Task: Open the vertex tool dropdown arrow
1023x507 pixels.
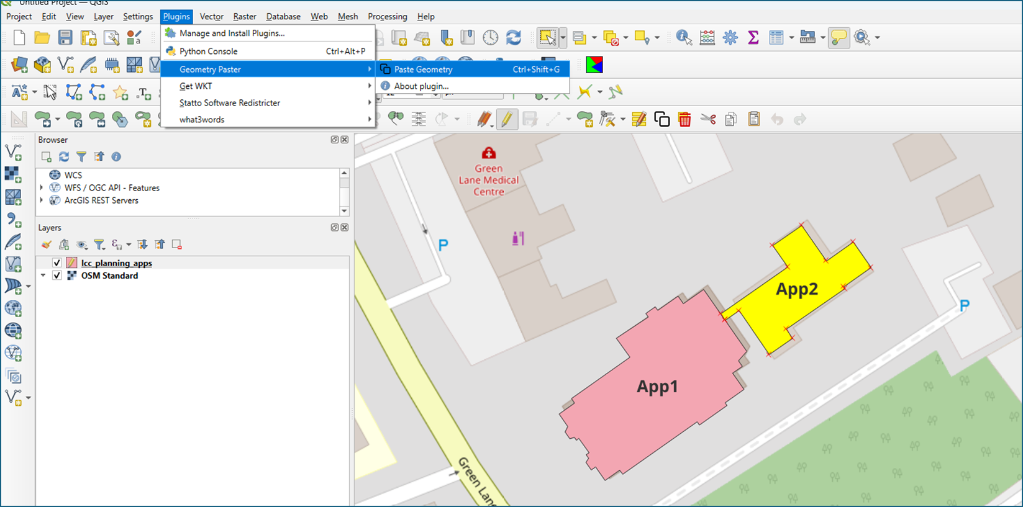Action: pos(622,119)
